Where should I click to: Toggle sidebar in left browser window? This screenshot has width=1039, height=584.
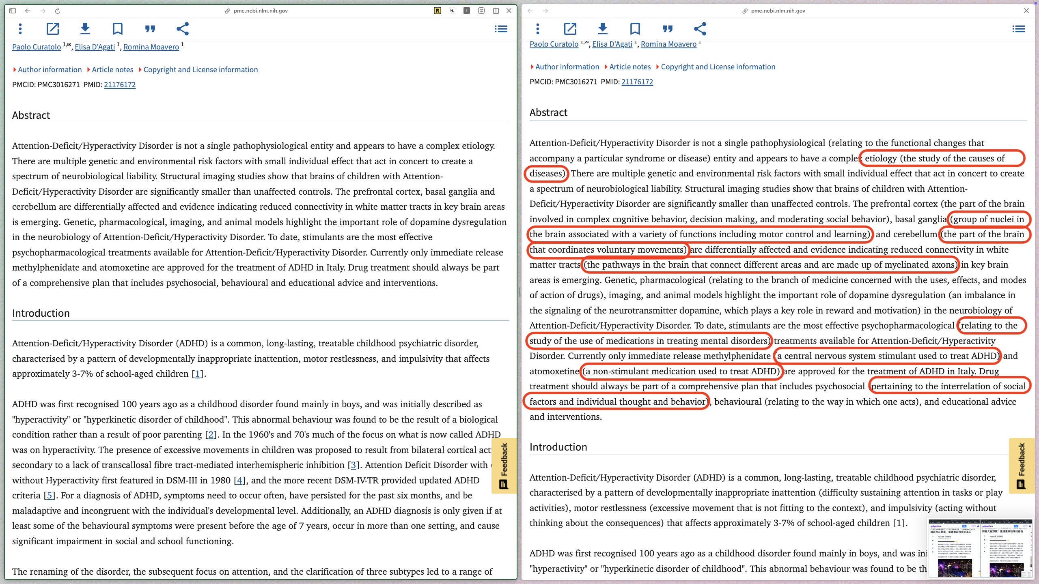[13, 11]
